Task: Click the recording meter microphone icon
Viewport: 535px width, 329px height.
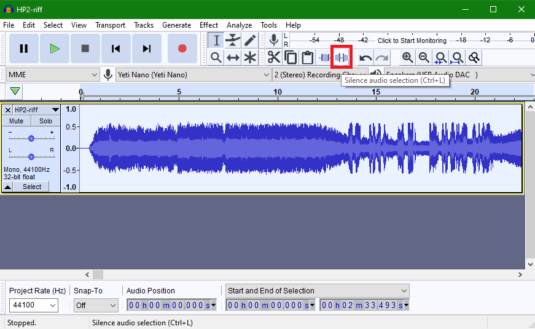Action: click(273, 41)
